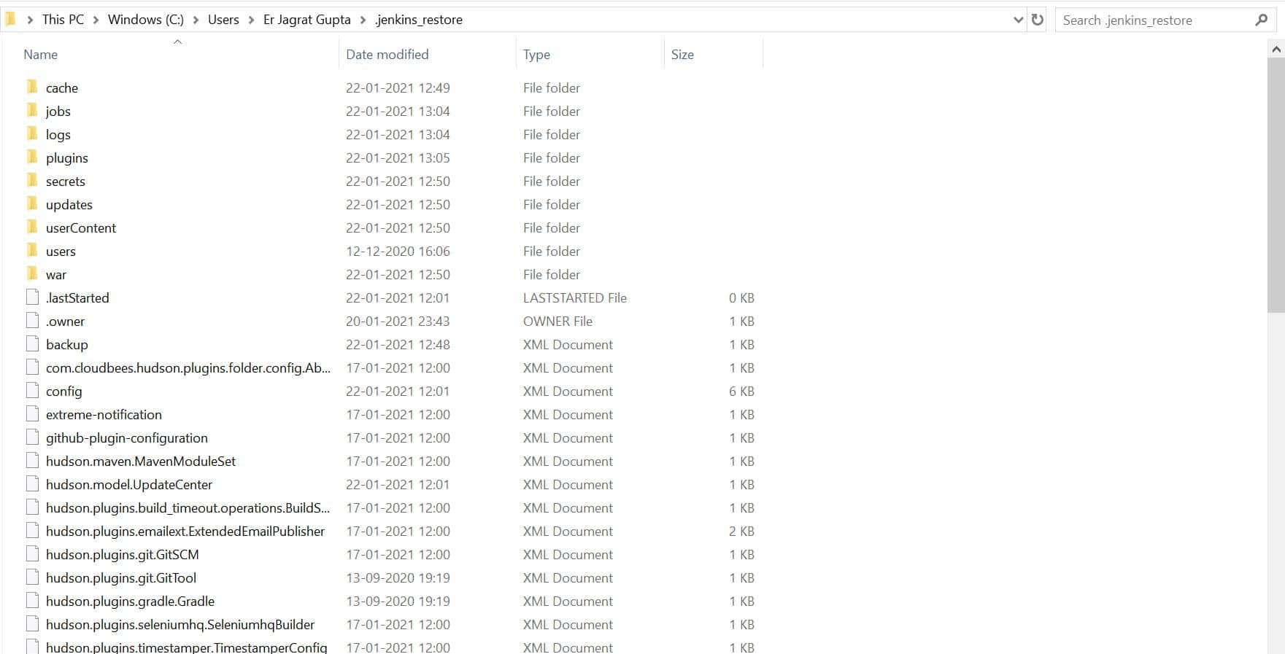Sort by Date modified column header
The width and height of the screenshot is (1285, 654).
[387, 55]
